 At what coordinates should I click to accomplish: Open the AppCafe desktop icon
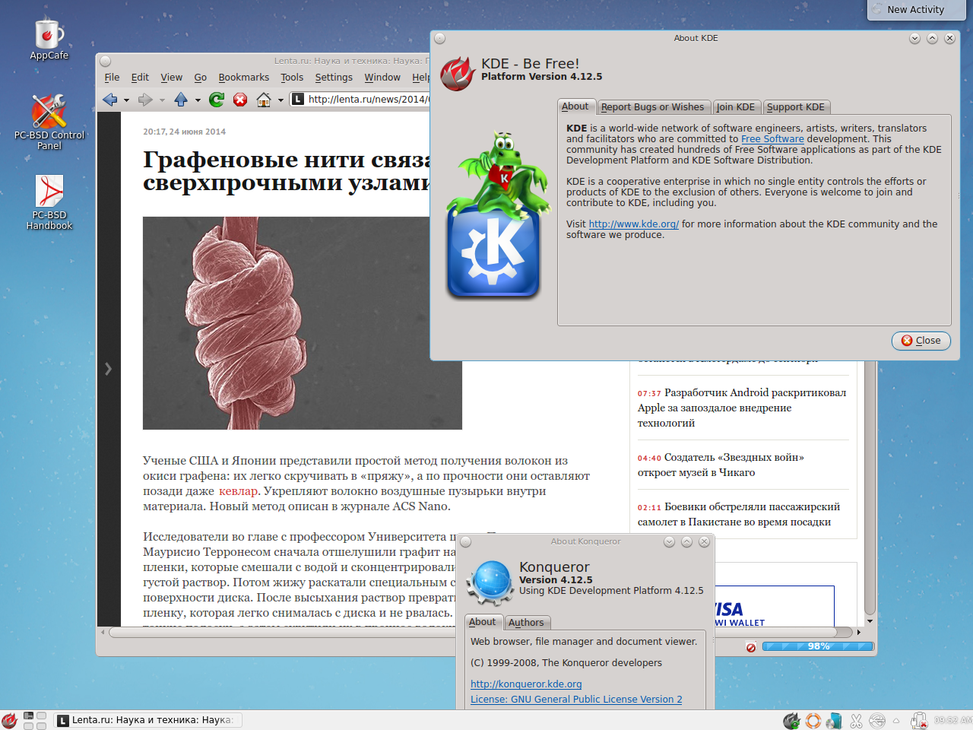[x=49, y=40]
